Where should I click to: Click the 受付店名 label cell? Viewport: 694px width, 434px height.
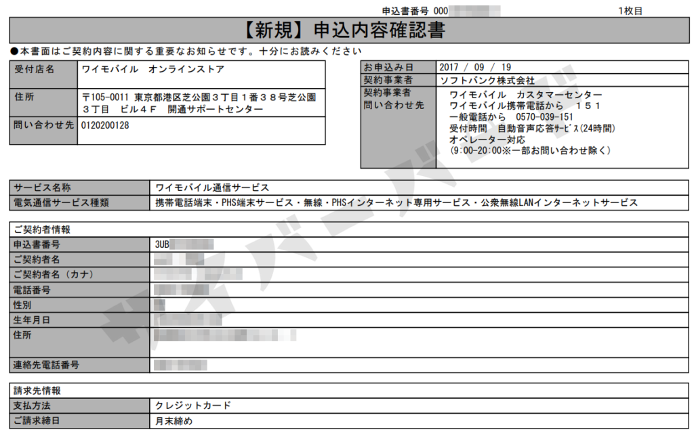click(43, 74)
